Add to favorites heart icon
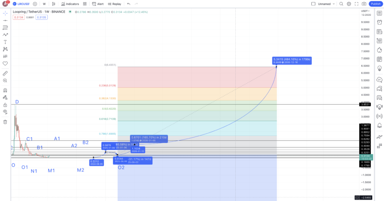The image size is (384, 201). coord(5,63)
